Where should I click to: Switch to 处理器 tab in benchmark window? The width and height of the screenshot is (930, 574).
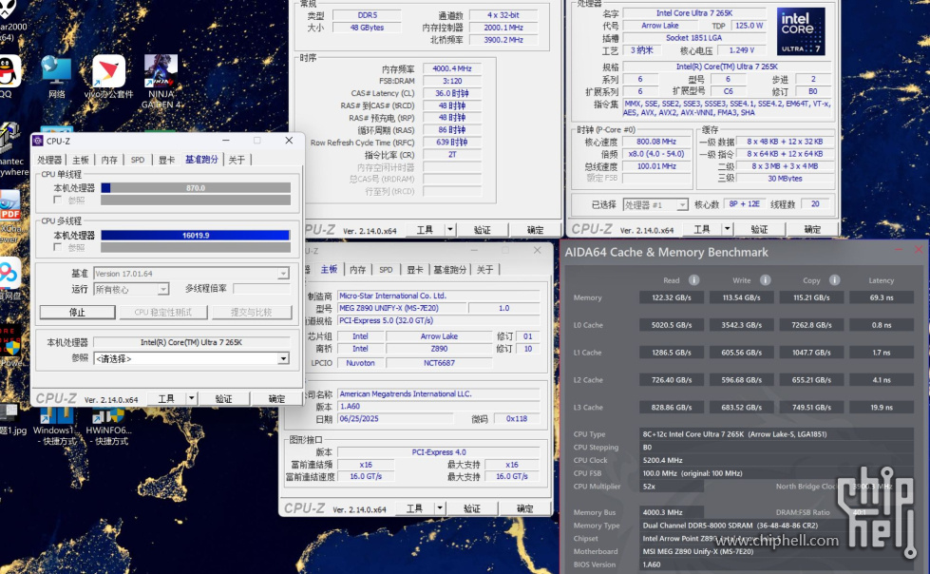point(49,160)
